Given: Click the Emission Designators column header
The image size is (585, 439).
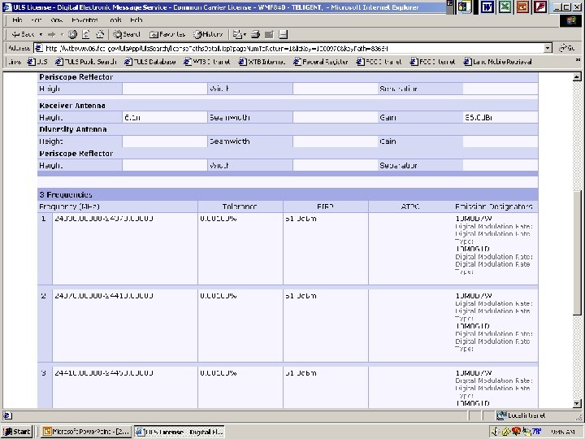Looking at the screenshot, I should tap(494, 206).
